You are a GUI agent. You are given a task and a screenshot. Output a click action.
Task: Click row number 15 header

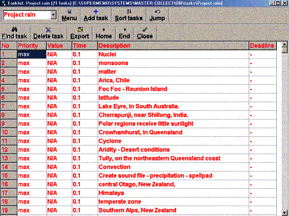9,176
